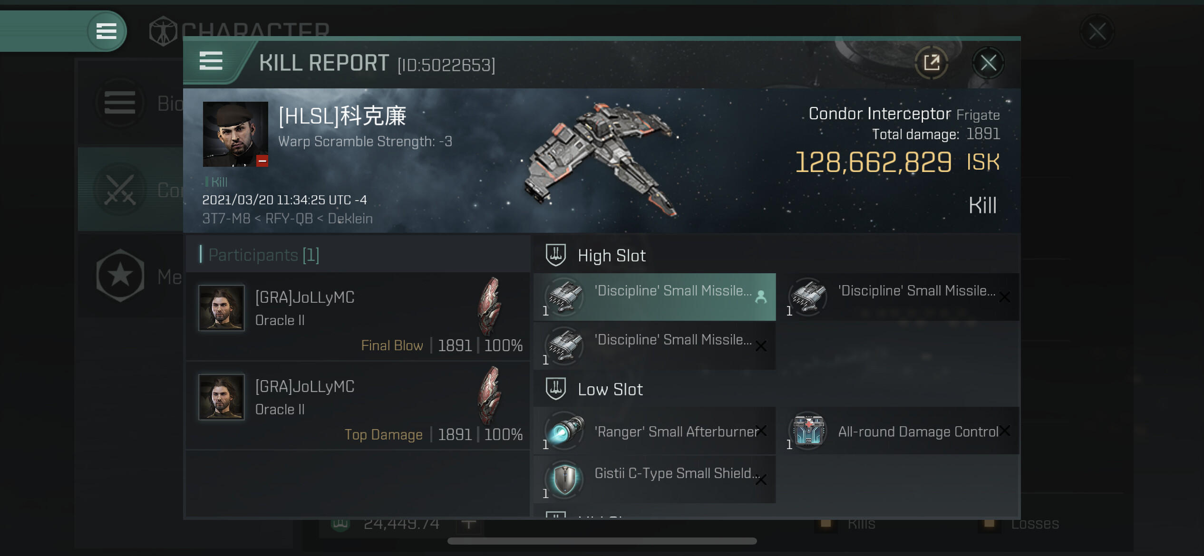Click the share kill report icon
1204x556 pixels.
click(x=931, y=63)
